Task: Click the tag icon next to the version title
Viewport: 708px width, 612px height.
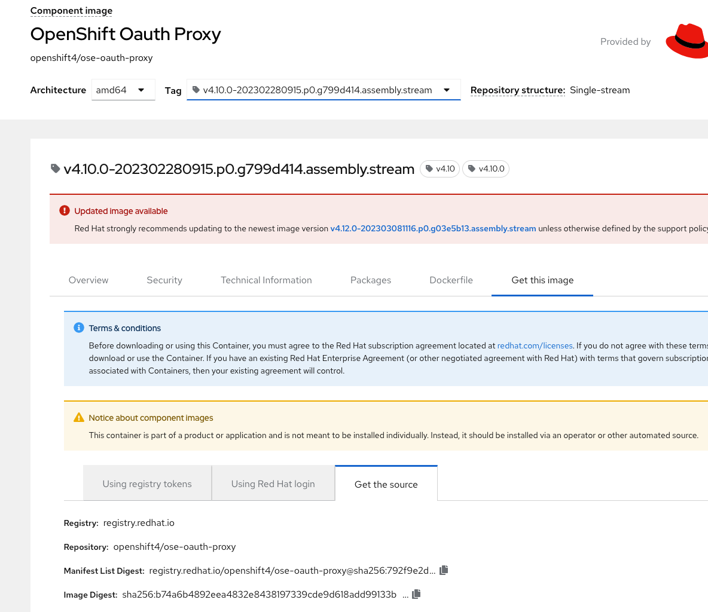Action: pyautogui.click(x=54, y=169)
